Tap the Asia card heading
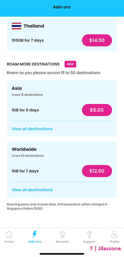This screenshot has width=124, height=257. pyautogui.click(x=17, y=88)
